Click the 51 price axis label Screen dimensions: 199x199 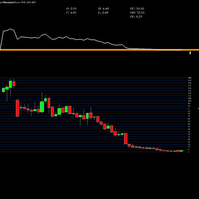click(189, 127)
